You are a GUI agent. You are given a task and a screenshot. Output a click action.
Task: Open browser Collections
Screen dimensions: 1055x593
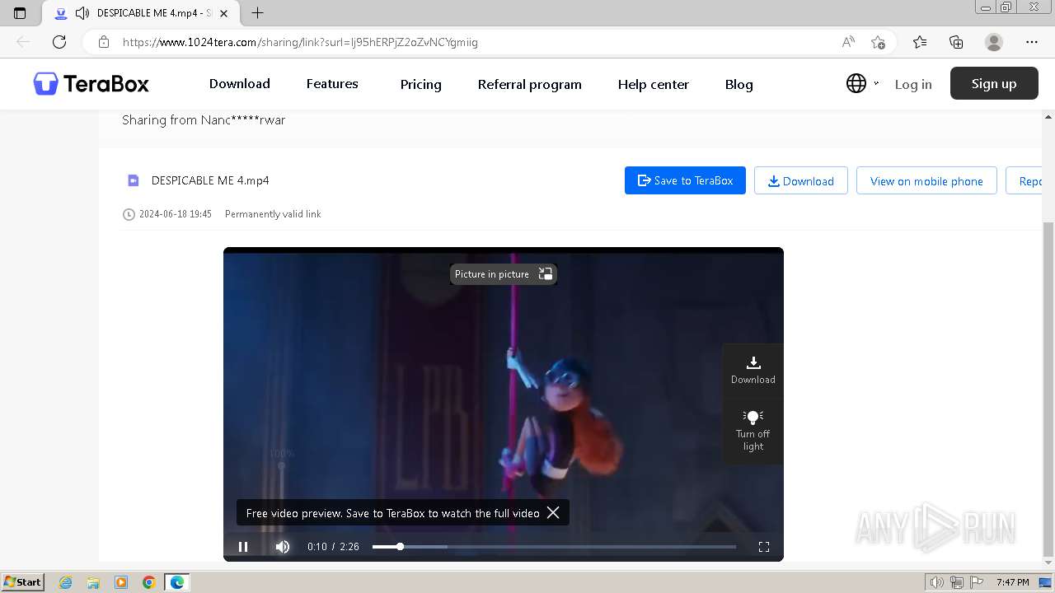956,42
